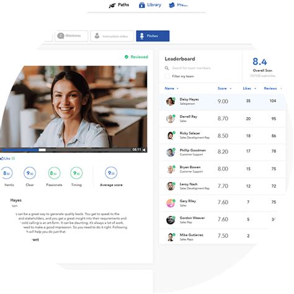Click Gary Riley avatar in leaderboard
This screenshot has height=294, width=294.
pyautogui.click(x=171, y=203)
